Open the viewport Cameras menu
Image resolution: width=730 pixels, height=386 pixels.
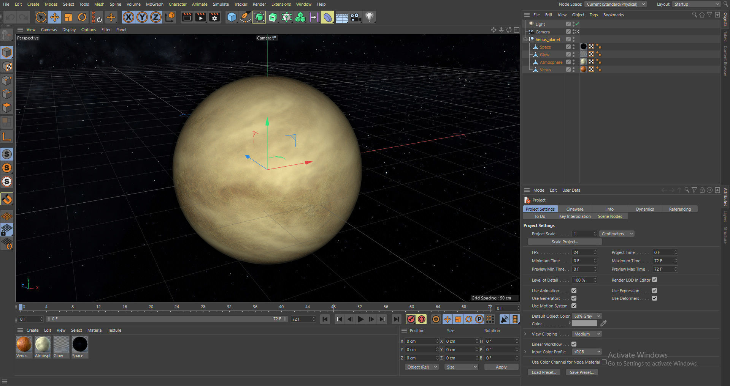(49, 30)
